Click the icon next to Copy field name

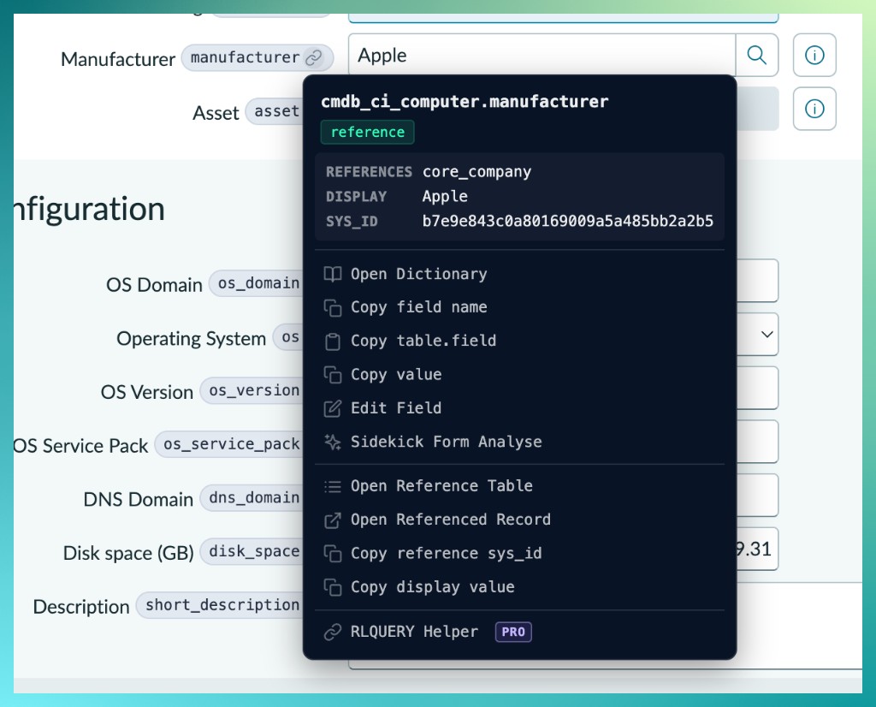[333, 307]
